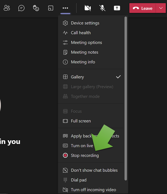Turn on the camera
This screenshot has height=194, width=167.
(x=88, y=8)
